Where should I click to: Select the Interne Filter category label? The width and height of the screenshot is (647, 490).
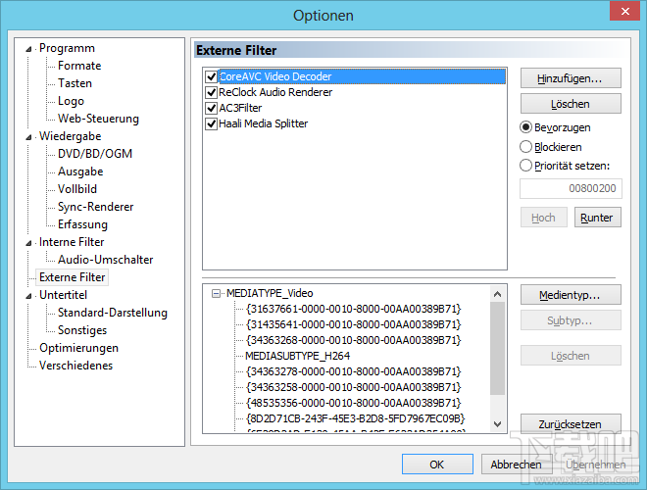(x=72, y=242)
